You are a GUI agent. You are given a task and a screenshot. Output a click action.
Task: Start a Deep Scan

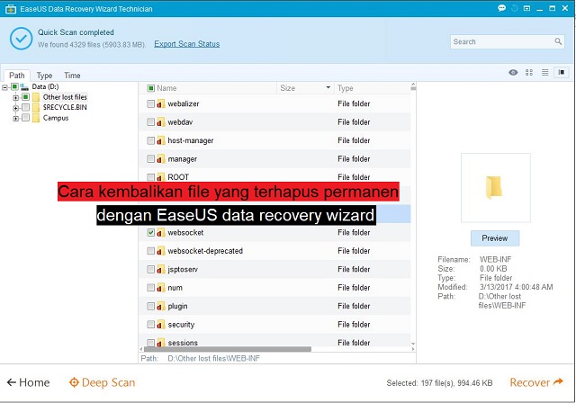click(x=102, y=382)
